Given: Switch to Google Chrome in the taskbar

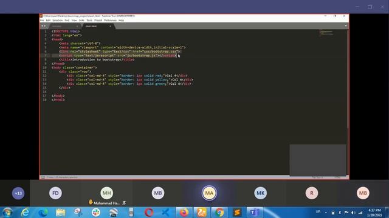Looking at the screenshot, I should tap(219, 213).
